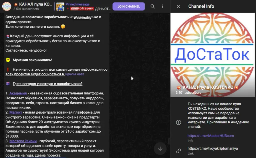Click the info circle icon beside description
This screenshot has width=256, height=158.
point(178,122)
